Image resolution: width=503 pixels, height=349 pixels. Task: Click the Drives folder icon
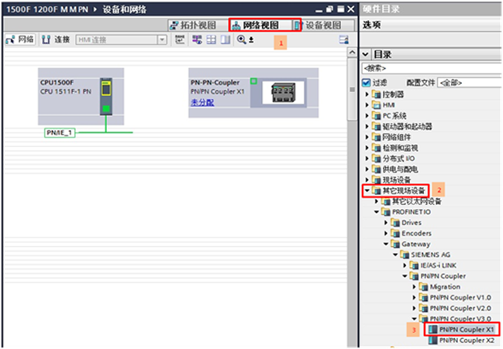click(395, 223)
